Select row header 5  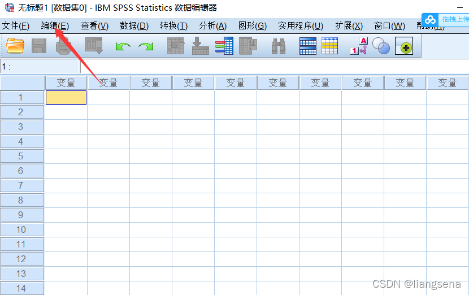(x=22, y=156)
